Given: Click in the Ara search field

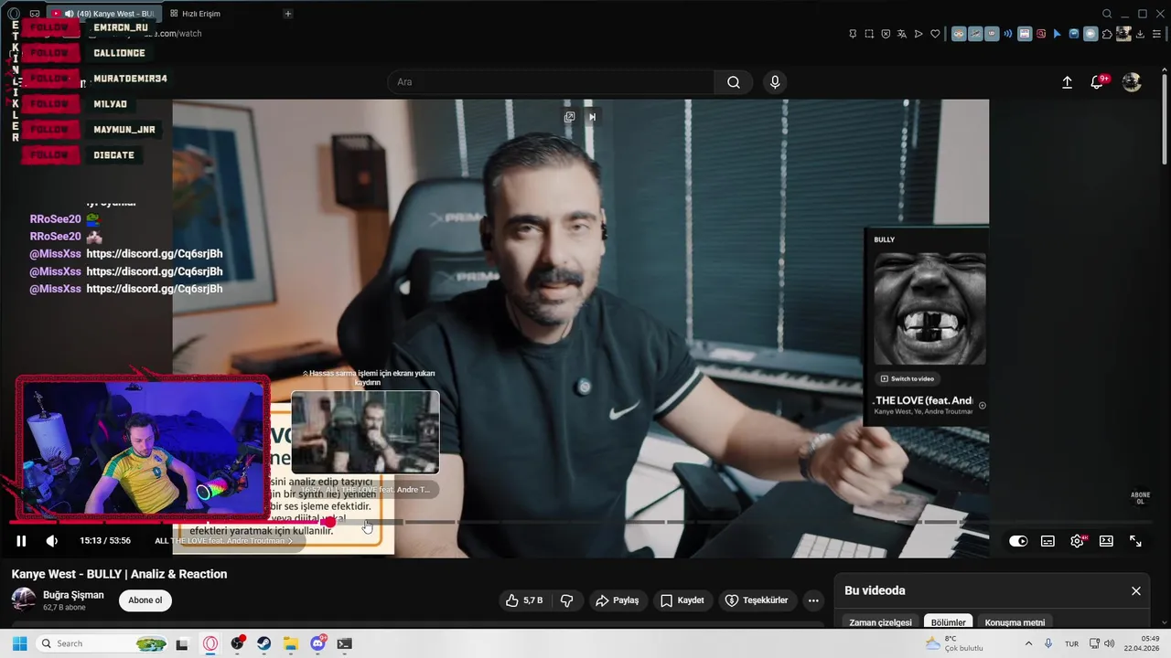Looking at the screenshot, I should [552, 82].
